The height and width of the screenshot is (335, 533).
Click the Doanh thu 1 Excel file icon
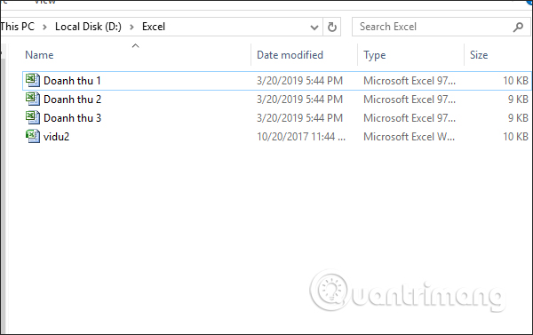pyautogui.click(x=33, y=81)
